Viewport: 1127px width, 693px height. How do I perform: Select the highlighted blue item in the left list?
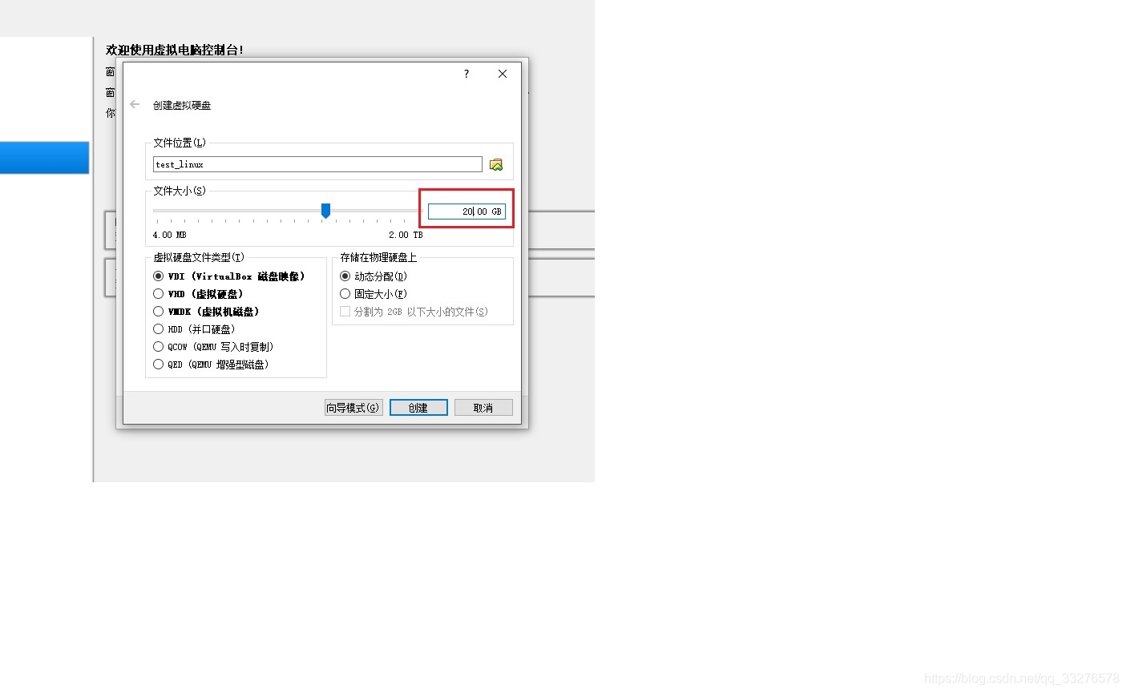coord(44,158)
